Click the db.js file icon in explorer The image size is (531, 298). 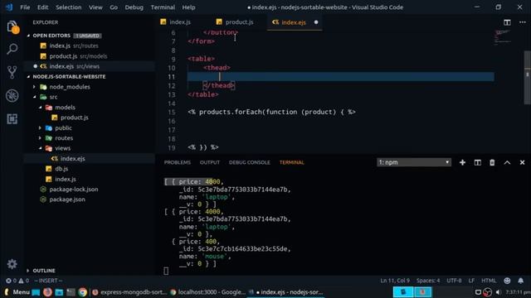(49, 169)
